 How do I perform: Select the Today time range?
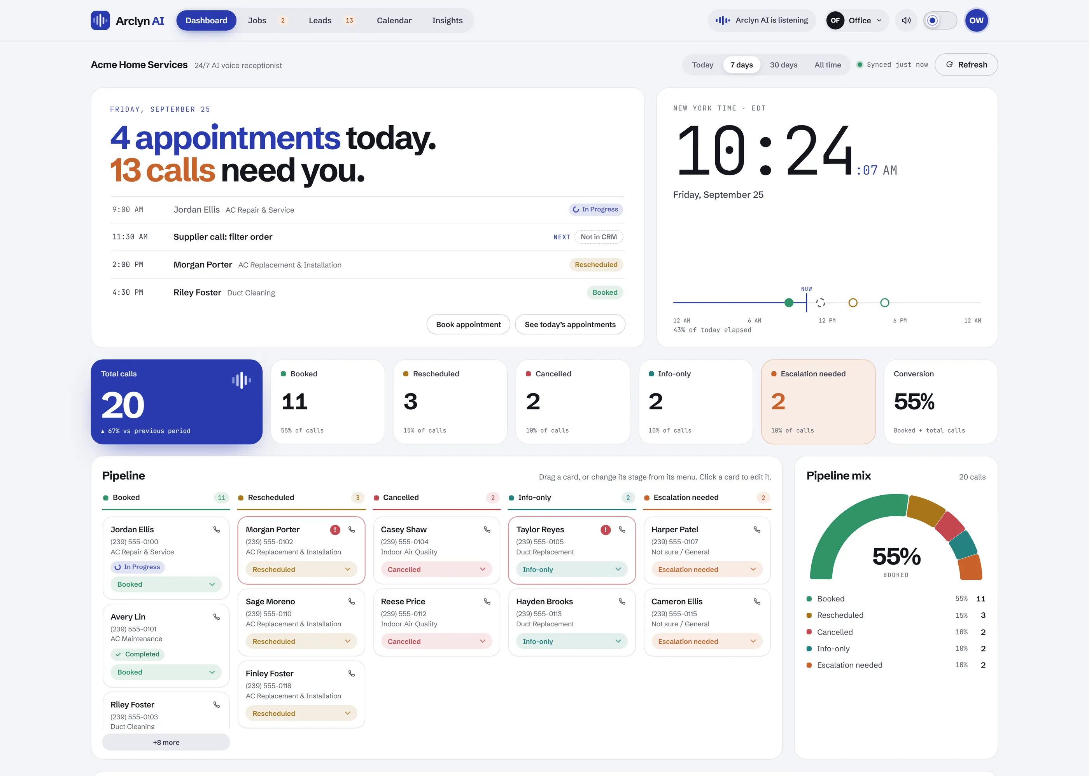click(702, 65)
